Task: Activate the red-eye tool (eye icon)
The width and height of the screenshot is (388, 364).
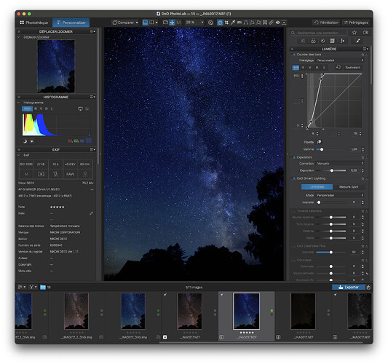Action: (277, 23)
